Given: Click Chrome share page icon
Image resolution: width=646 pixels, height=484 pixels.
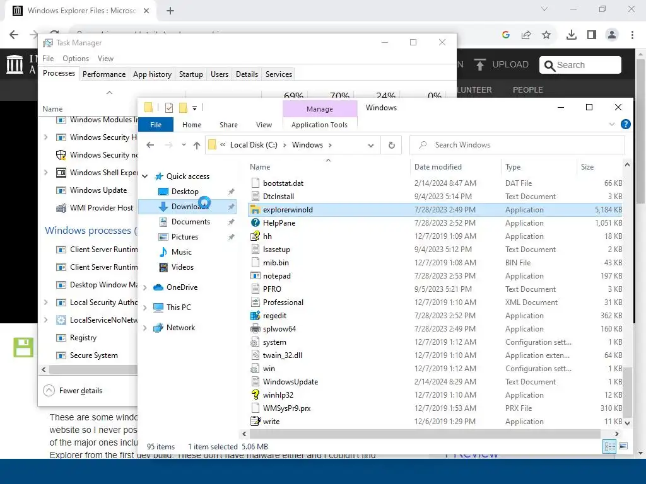Looking at the screenshot, I should (x=526, y=35).
